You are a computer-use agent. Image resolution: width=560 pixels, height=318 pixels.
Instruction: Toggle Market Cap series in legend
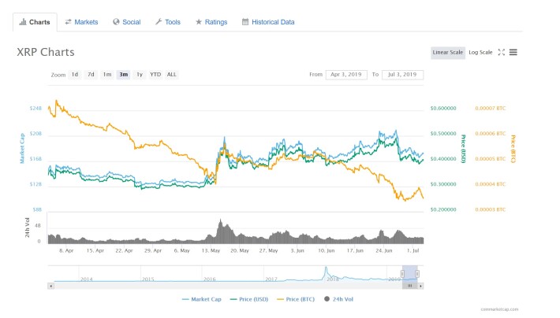(x=202, y=299)
